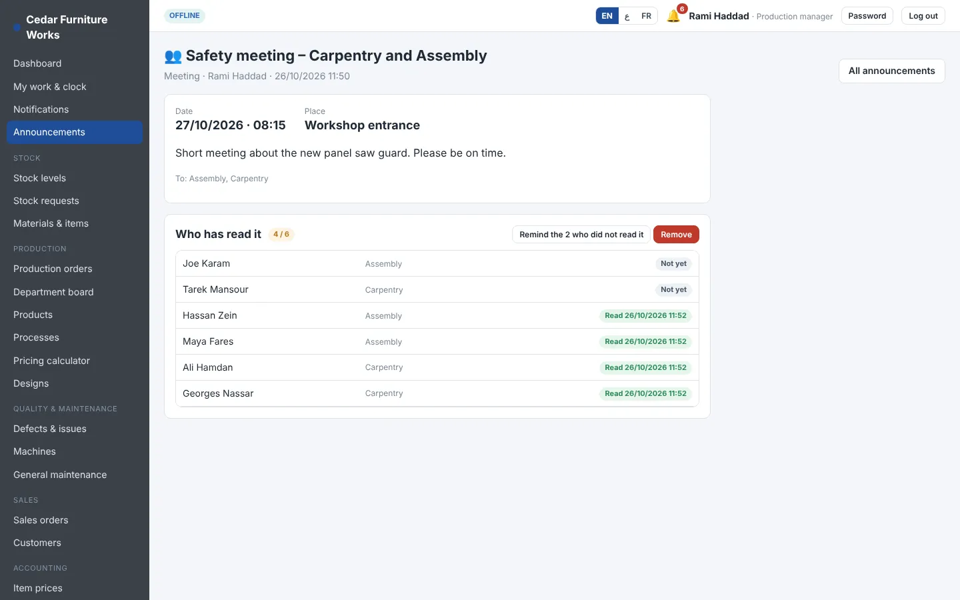Remind the 2 who did not read it

tap(581, 235)
